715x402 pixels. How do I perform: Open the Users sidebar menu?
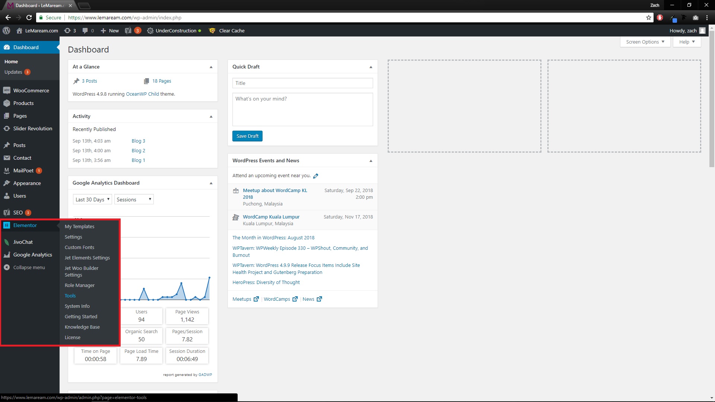pyautogui.click(x=30, y=196)
